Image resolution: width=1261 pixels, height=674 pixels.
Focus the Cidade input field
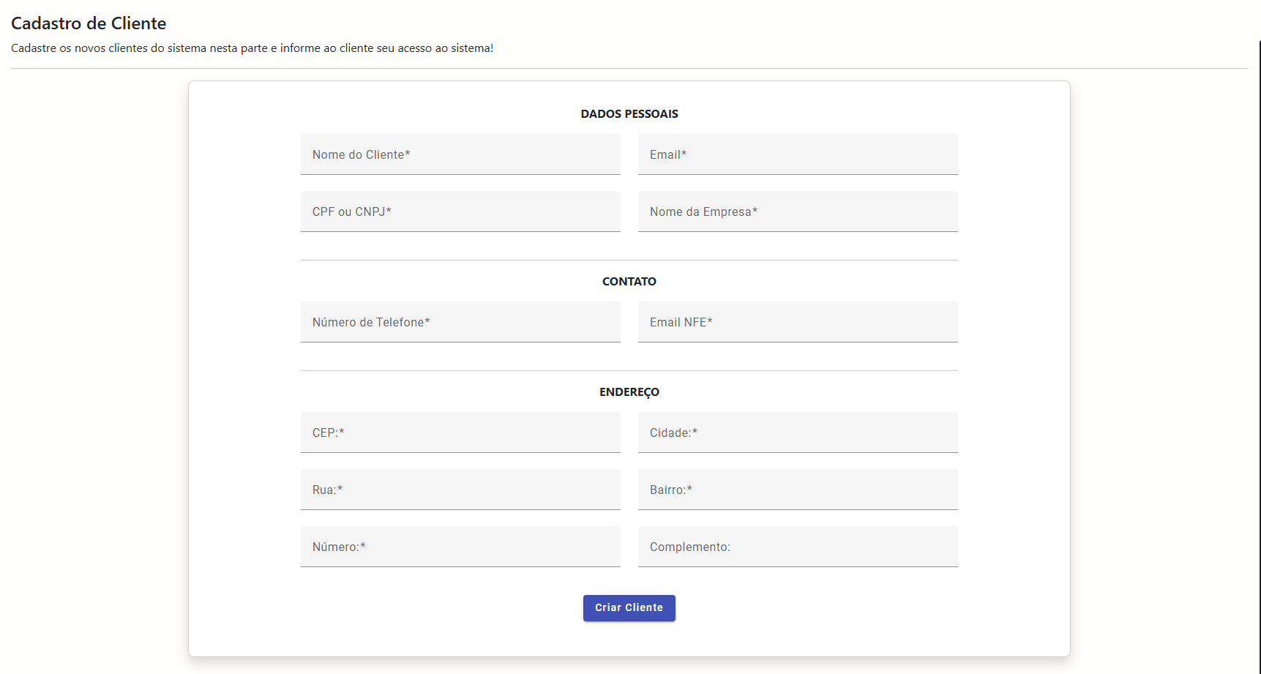tap(797, 433)
